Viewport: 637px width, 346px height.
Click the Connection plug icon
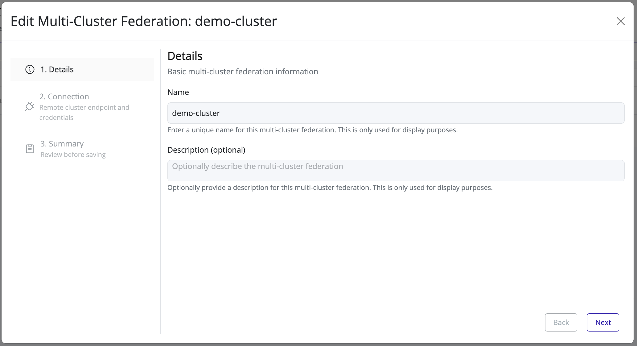pos(29,107)
